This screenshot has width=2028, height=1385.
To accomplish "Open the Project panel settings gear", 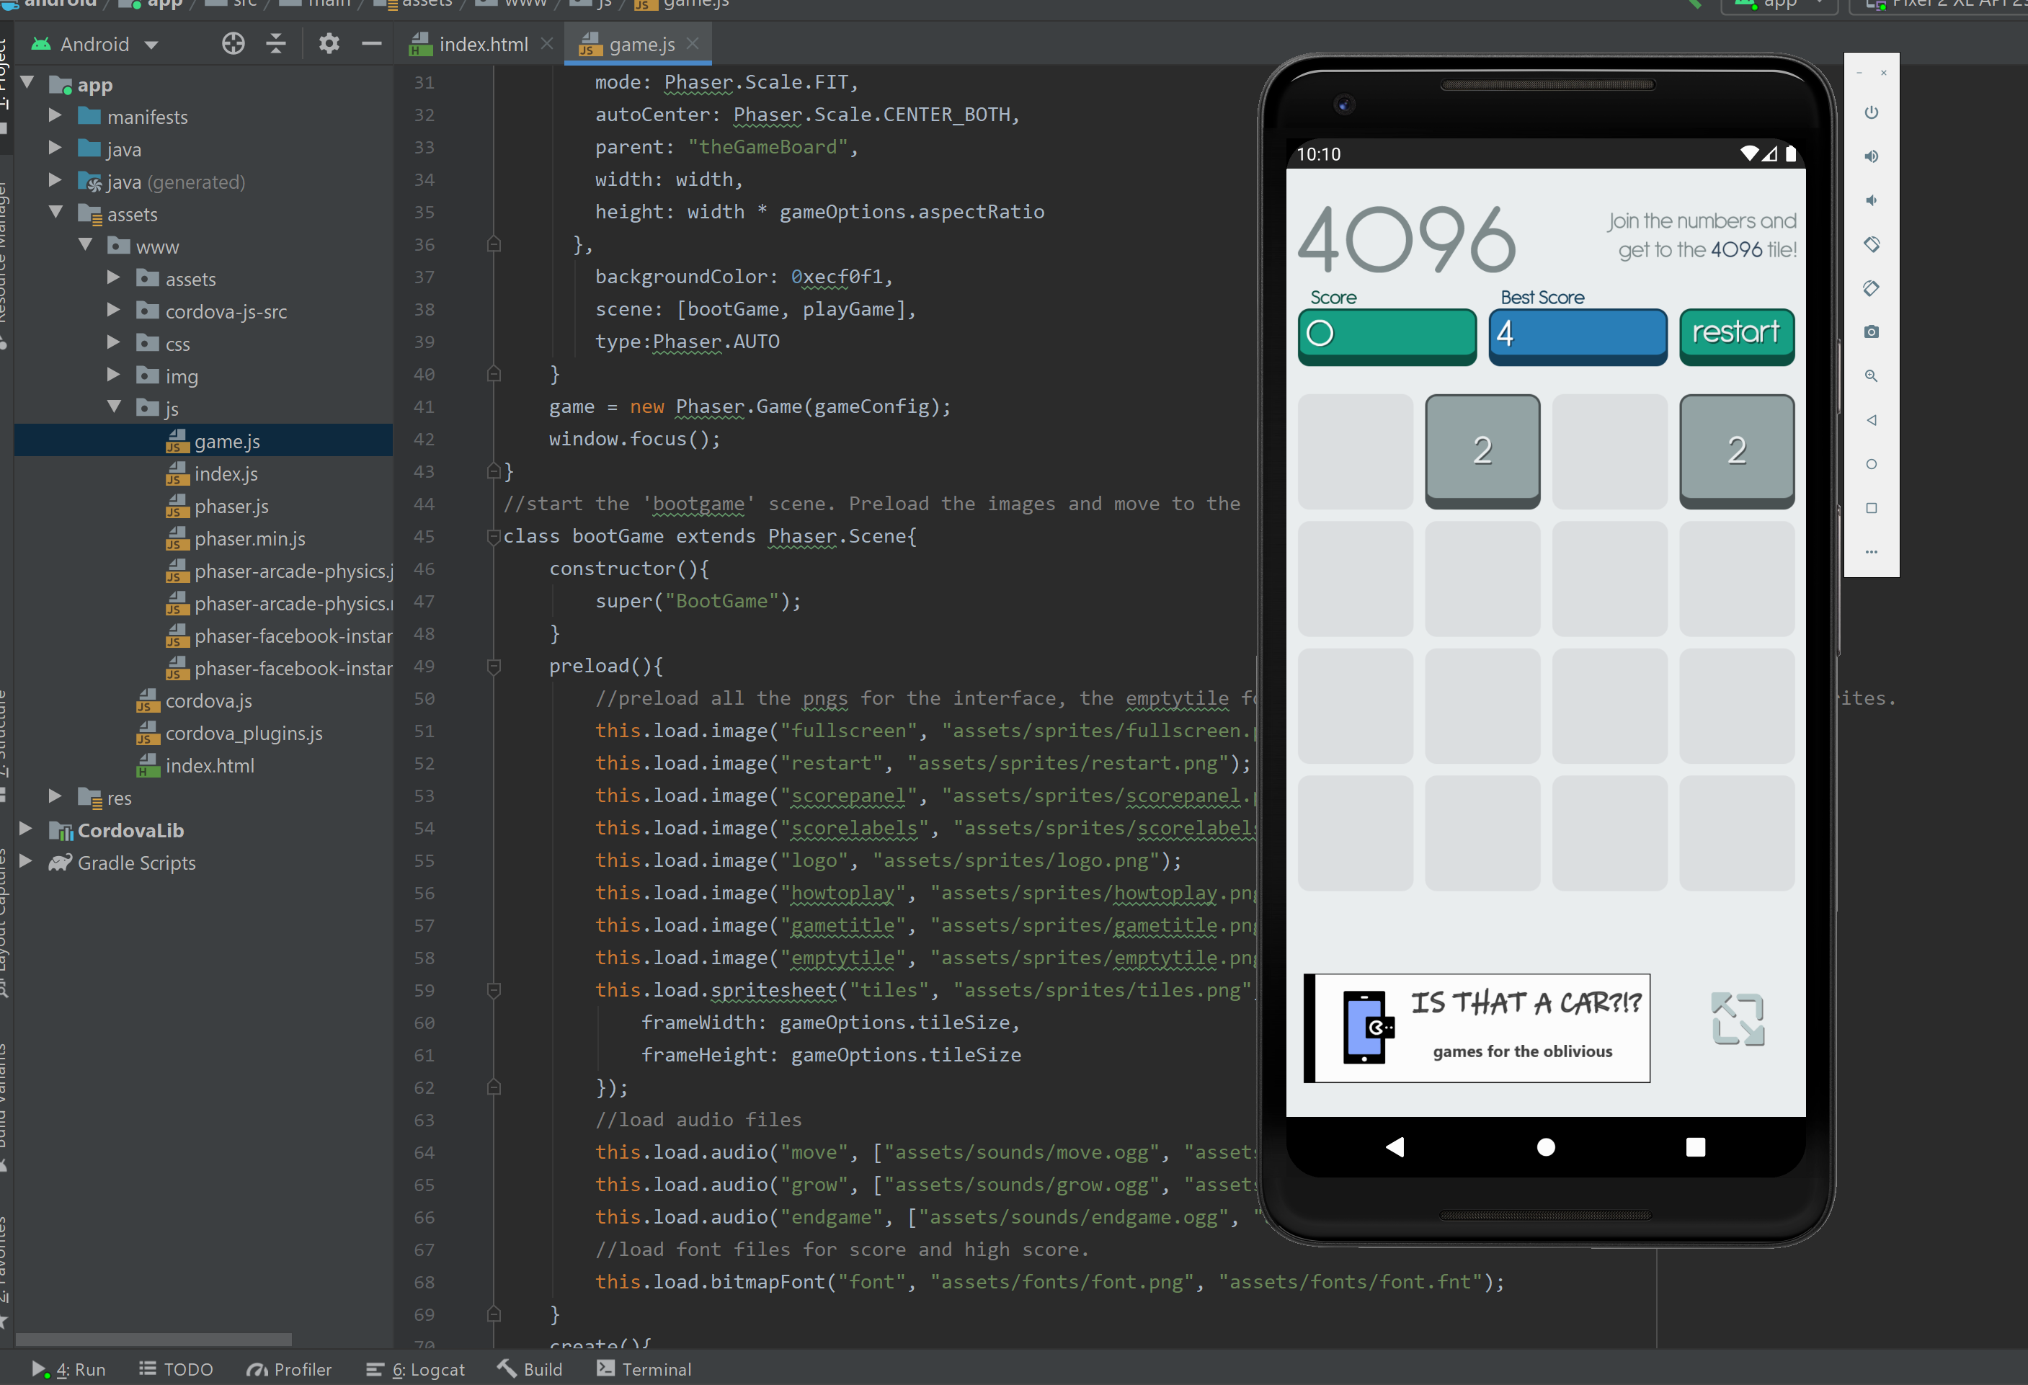I will [x=329, y=43].
